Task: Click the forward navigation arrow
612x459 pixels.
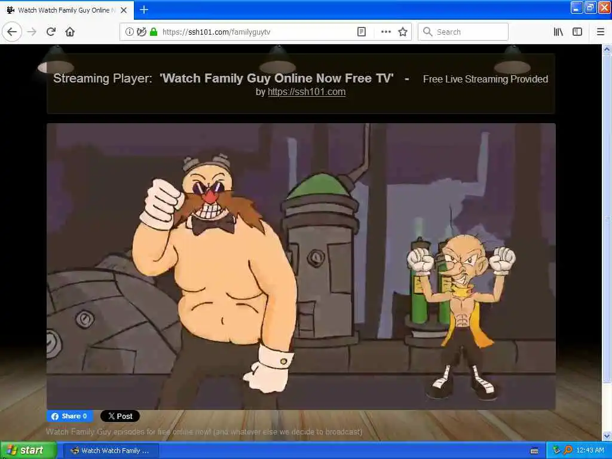Action: pyautogui.click(x=32, y=32)
